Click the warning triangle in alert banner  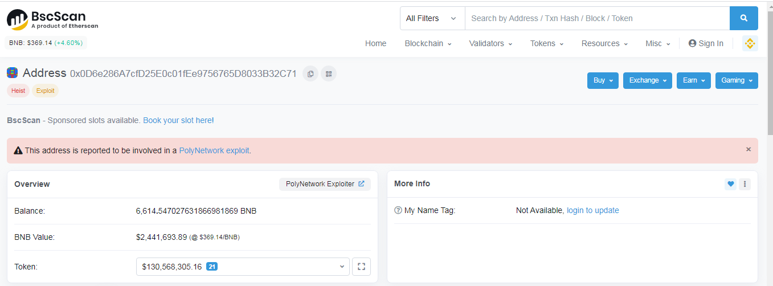(x=18, y=150)
